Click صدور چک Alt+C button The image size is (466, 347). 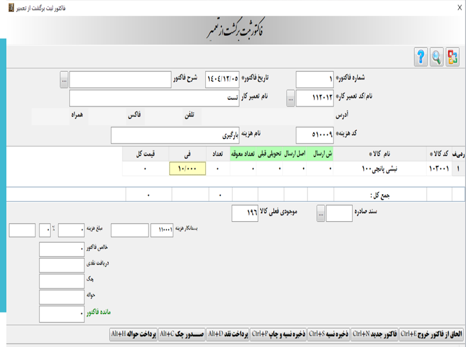182,334
